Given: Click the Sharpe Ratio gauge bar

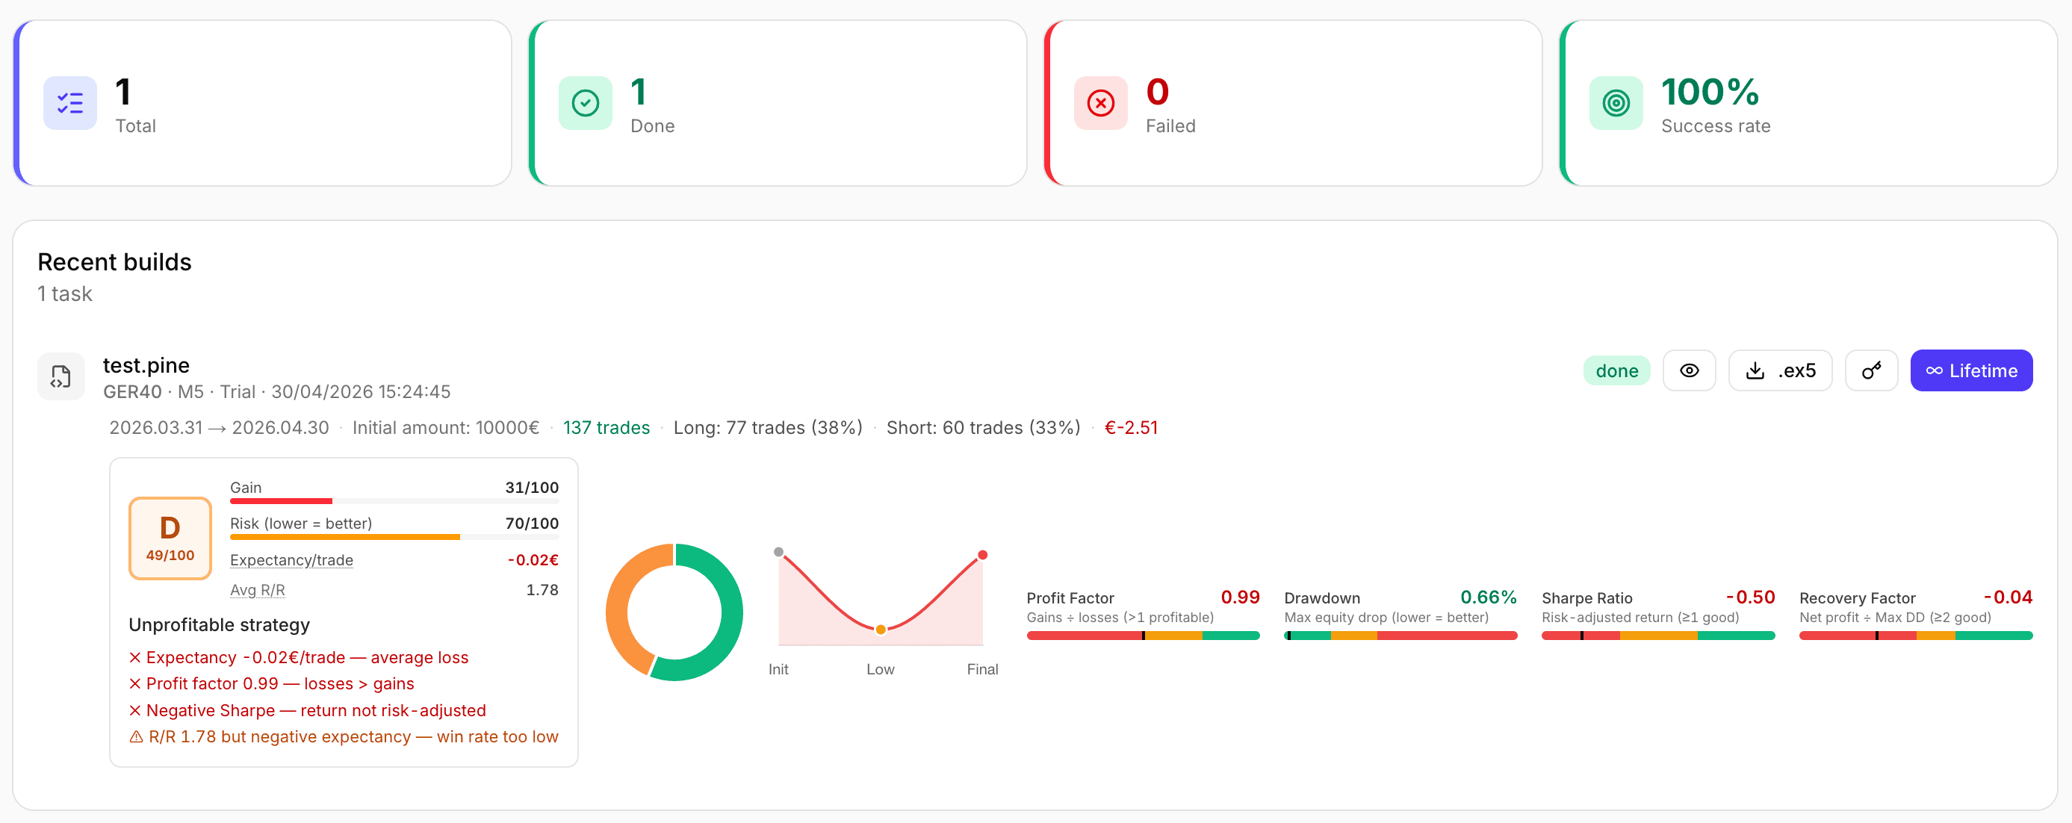Looking at the screenshot, I should pos(1657,636).
